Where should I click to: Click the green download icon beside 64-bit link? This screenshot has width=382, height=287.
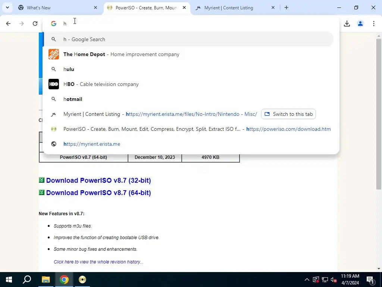coord(42,192)
